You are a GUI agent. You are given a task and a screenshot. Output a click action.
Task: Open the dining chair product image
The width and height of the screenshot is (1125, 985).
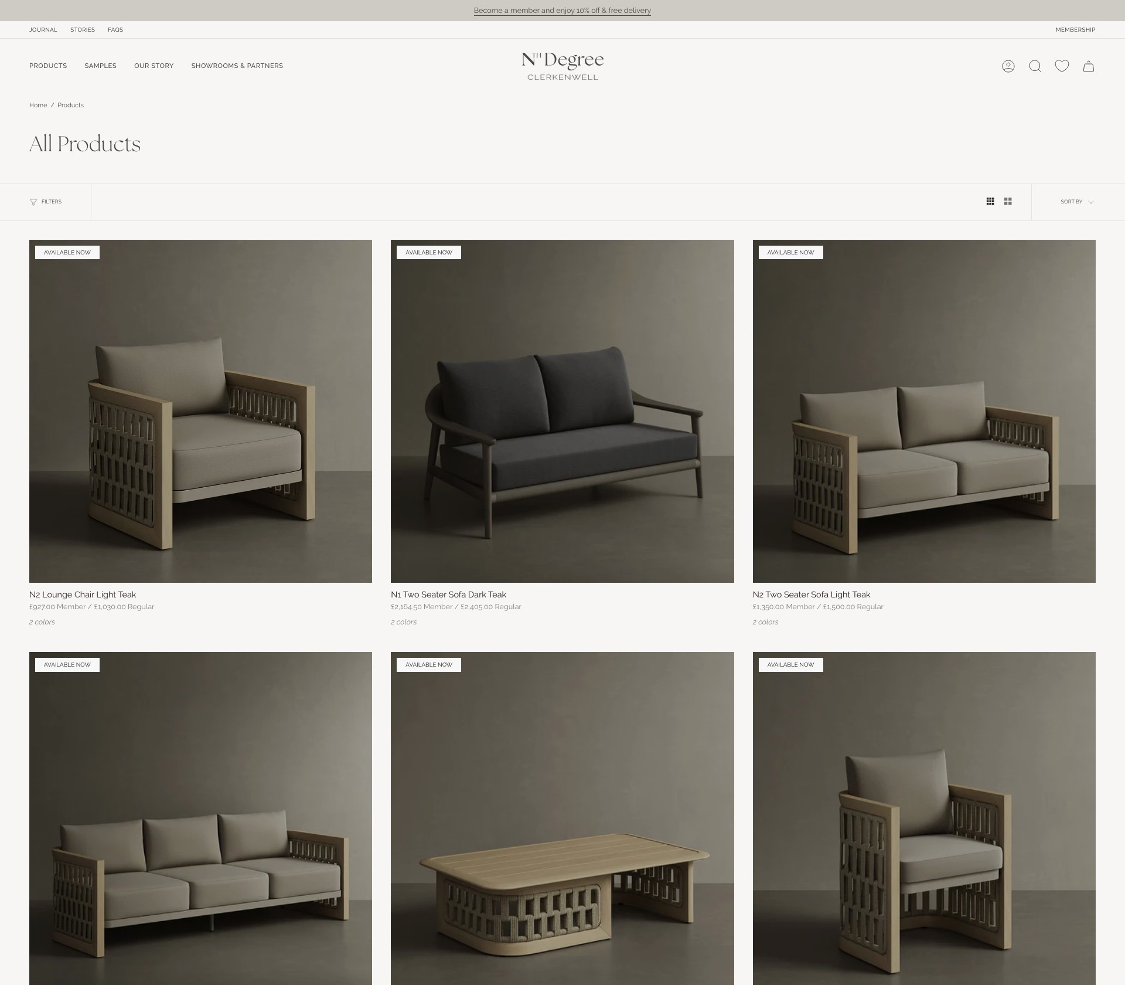coord(924,818)
